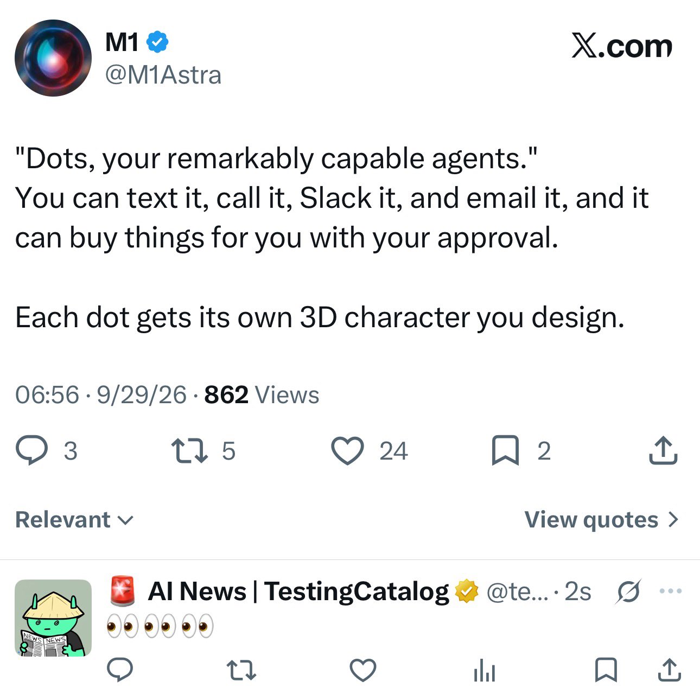Open the @M1Astra handle link
The image size is (700, 700).
tap(163, 75)
